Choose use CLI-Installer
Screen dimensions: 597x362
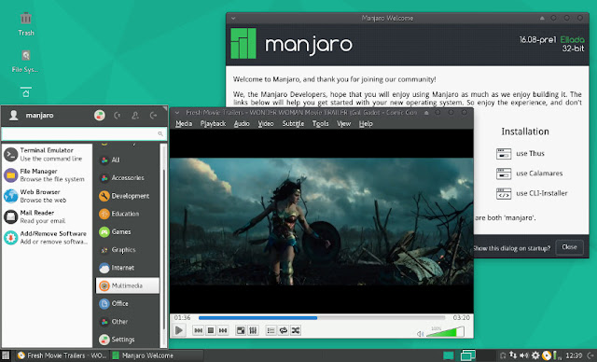(x=532, y=193)
